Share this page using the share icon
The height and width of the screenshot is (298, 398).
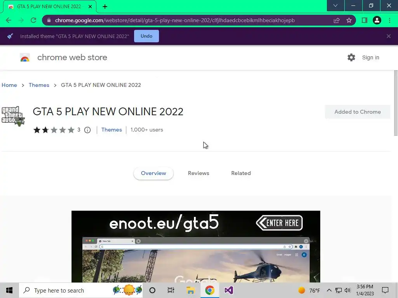pyautogui.click(x=337, y=20)
